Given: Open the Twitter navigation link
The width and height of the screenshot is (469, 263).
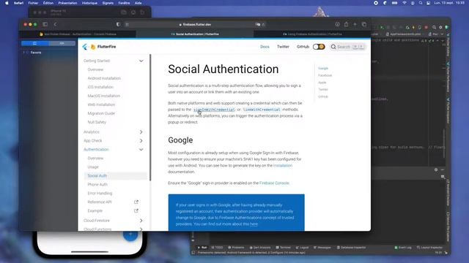Looking at the screenshot, I should click(283, 47).
